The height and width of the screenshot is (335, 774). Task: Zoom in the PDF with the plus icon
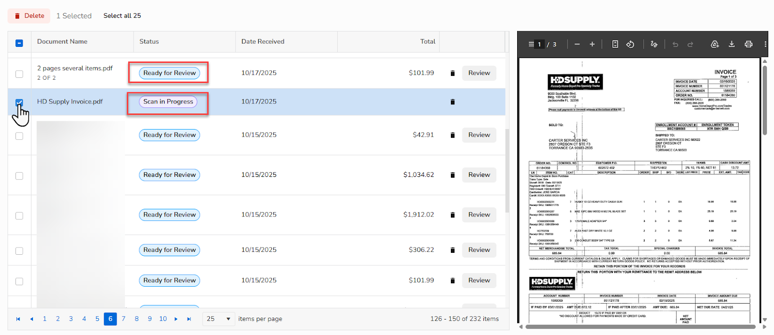point(592,44)
